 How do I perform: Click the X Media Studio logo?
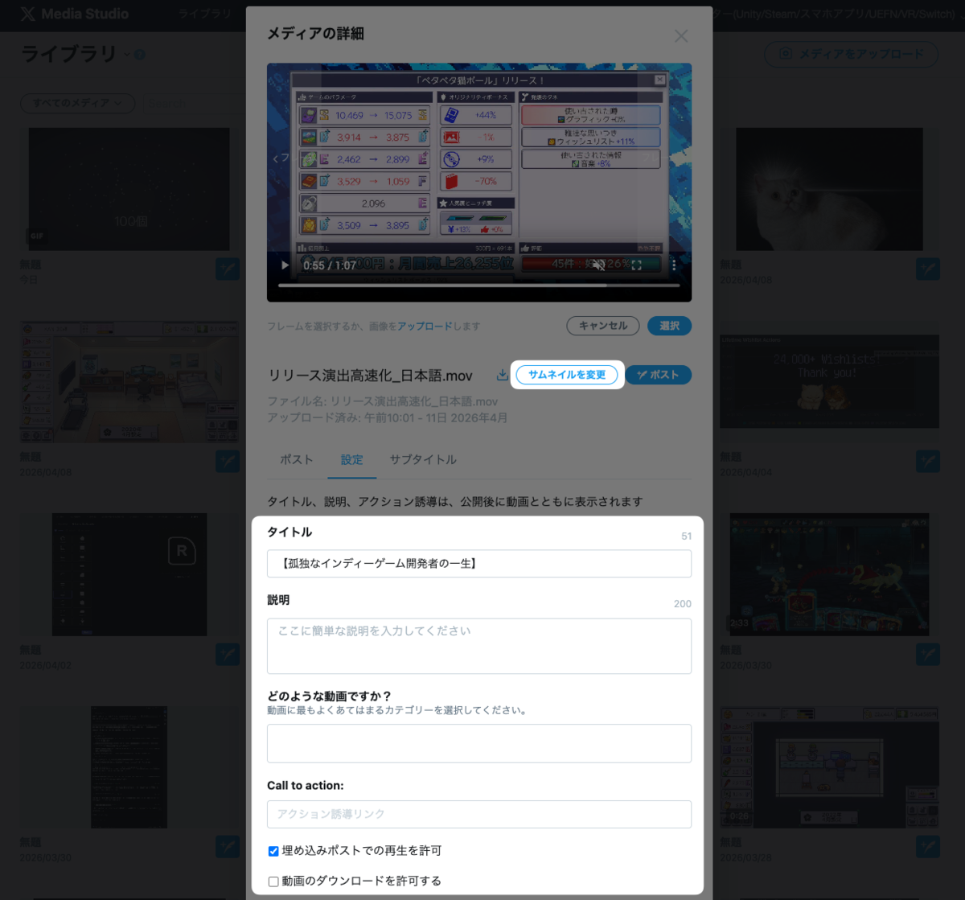74,14
